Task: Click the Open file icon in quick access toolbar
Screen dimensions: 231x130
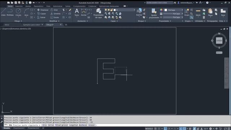Action: point(12,3)
